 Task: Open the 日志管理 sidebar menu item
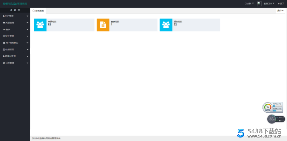click(x=15, y=63)
